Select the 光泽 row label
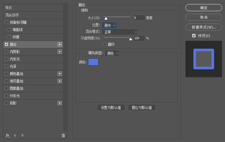Image resolution: width=225 pixels, height=142 pixels. point(13,66)
